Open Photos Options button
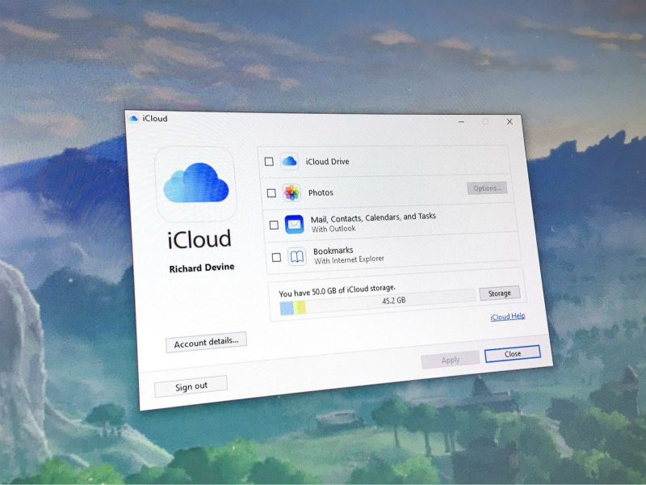The image size is (646, 485). (487, 188)
